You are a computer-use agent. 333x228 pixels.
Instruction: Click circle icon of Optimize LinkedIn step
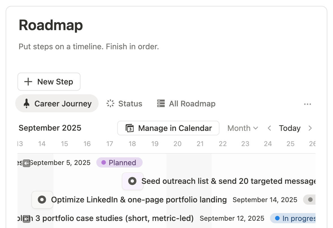pos(42,200)
